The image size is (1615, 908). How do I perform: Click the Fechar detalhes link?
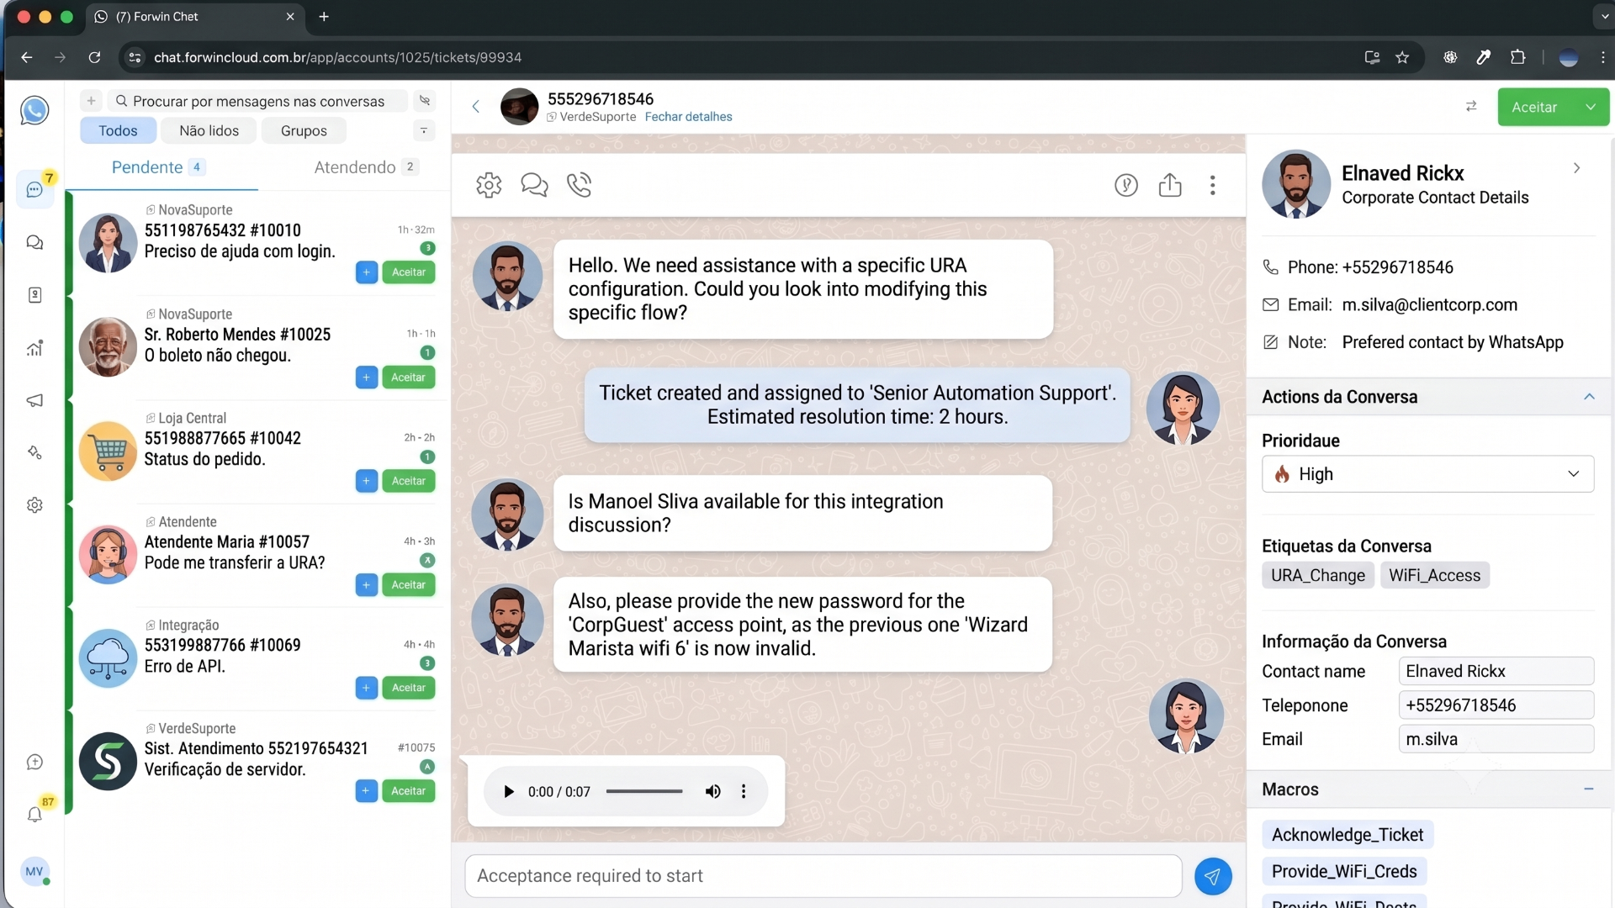pos(688,117)
